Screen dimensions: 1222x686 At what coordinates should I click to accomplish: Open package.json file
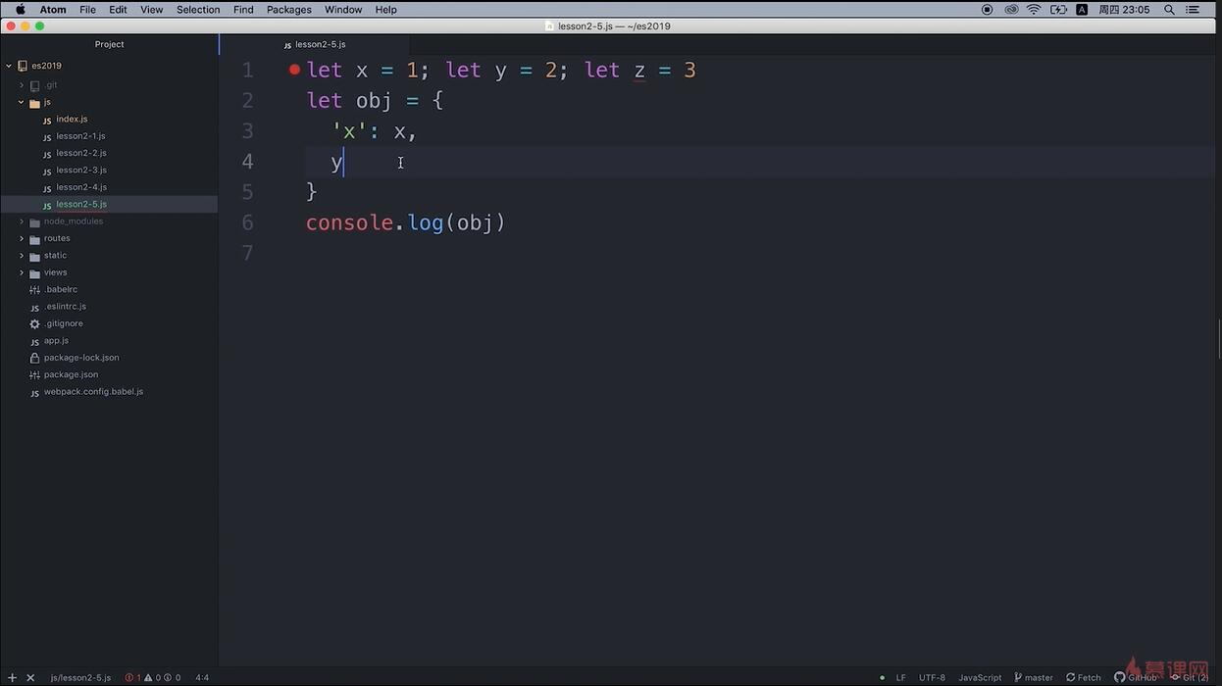(x=71, y=374)
